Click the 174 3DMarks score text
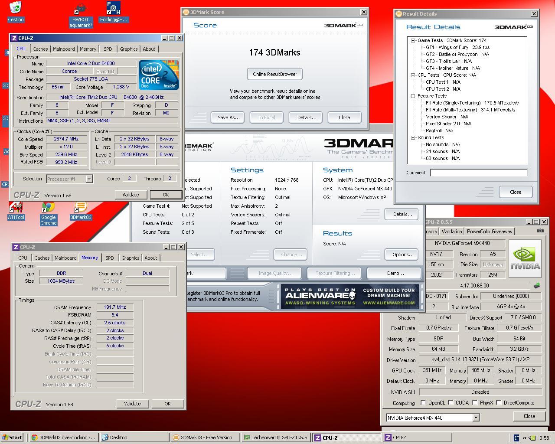Image resolution: width=555 pixels, height=444 pixels. [274, 52]
